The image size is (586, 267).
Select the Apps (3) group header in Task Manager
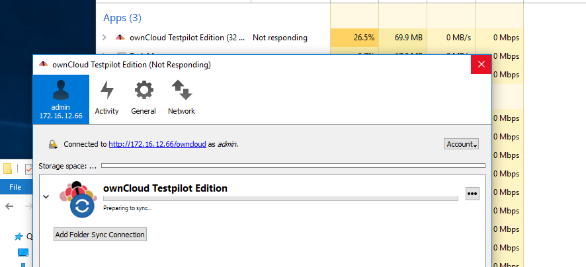[122, 18]
